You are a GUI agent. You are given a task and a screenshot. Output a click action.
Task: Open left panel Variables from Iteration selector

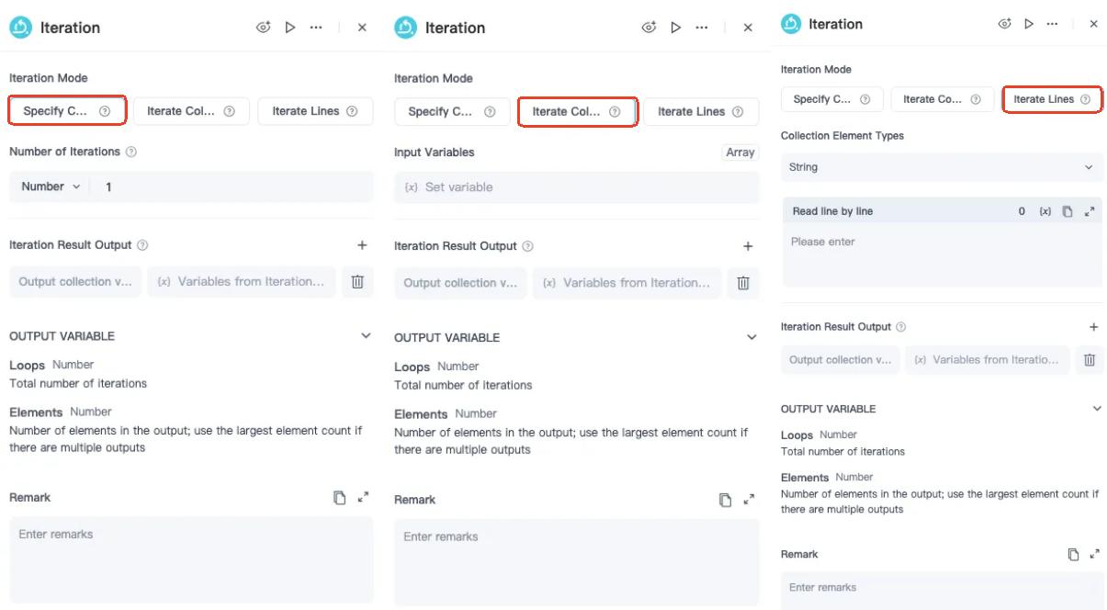tap(242, 282)
